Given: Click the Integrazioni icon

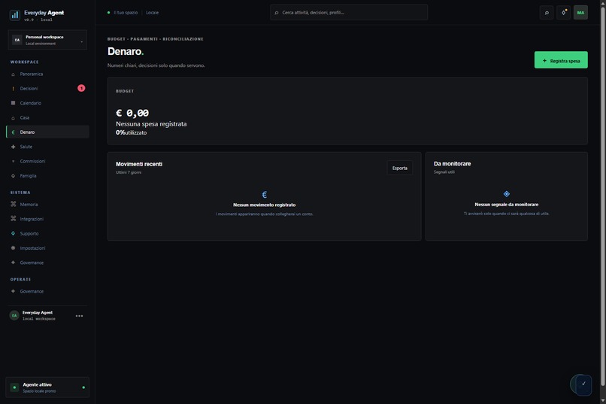Looking at the screenshot, I should [x=13, y=218].
